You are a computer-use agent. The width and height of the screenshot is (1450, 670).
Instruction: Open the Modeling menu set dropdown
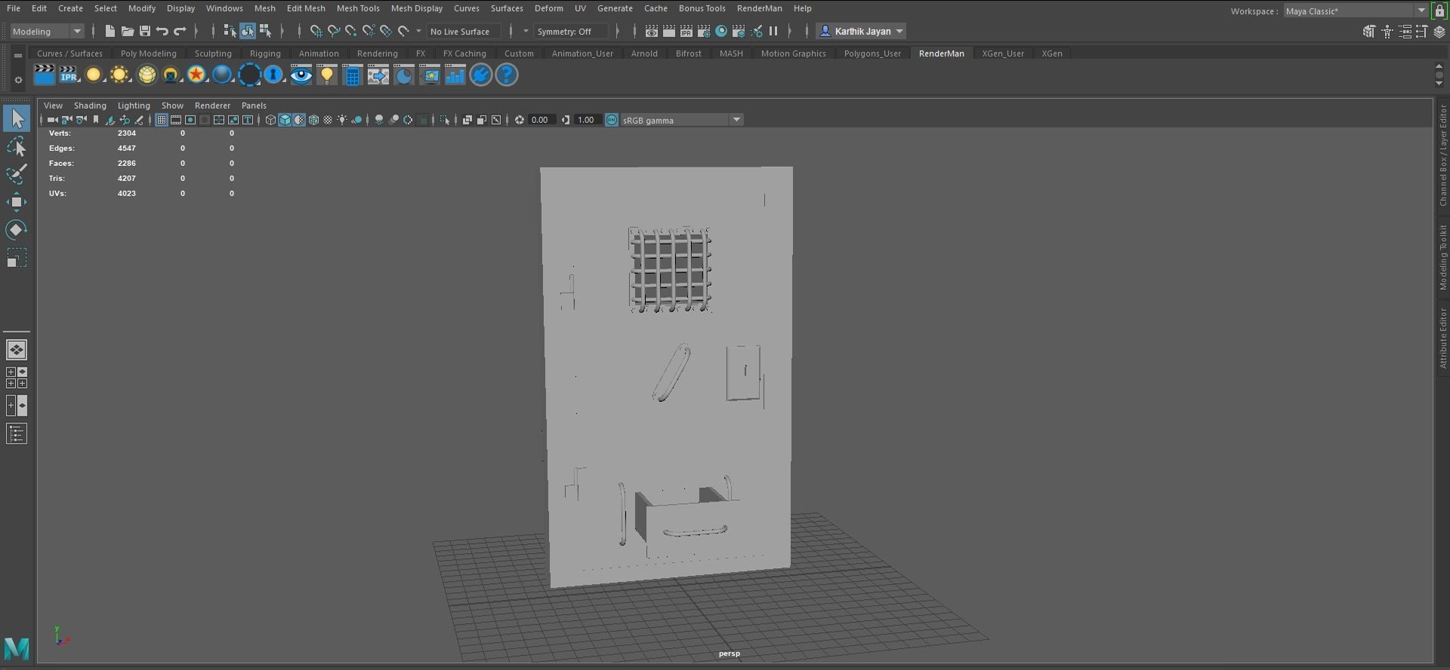pyautogui.click(x=47, y=31)
